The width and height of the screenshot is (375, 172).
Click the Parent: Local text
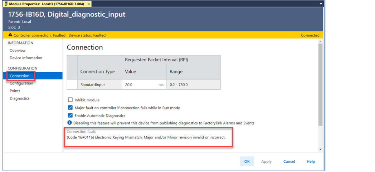[x=20, y=21]
